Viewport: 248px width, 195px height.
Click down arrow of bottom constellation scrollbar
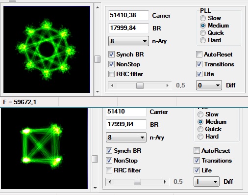point(95,188)
